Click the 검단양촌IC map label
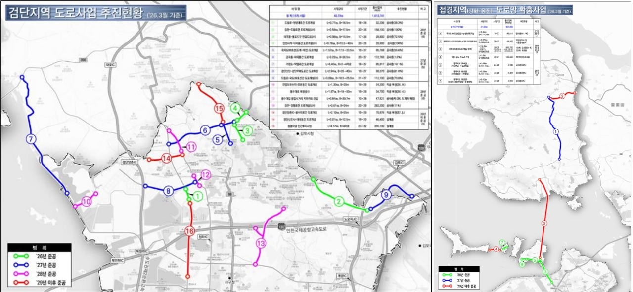Viewport: 633px width, 292px height. [x=131, y=162]
